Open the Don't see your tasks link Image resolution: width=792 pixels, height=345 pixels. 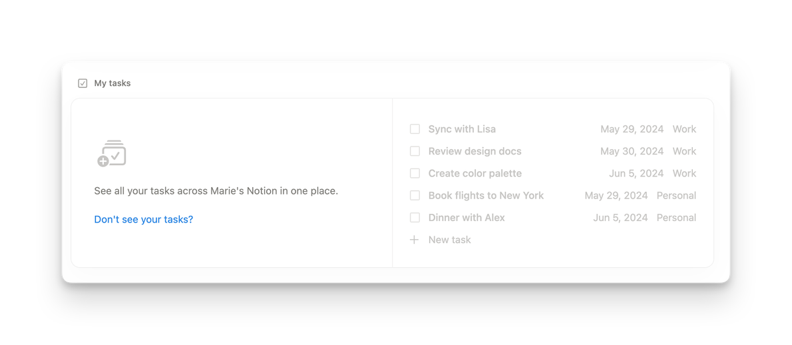pyautogui.click(x=143, y=219)
